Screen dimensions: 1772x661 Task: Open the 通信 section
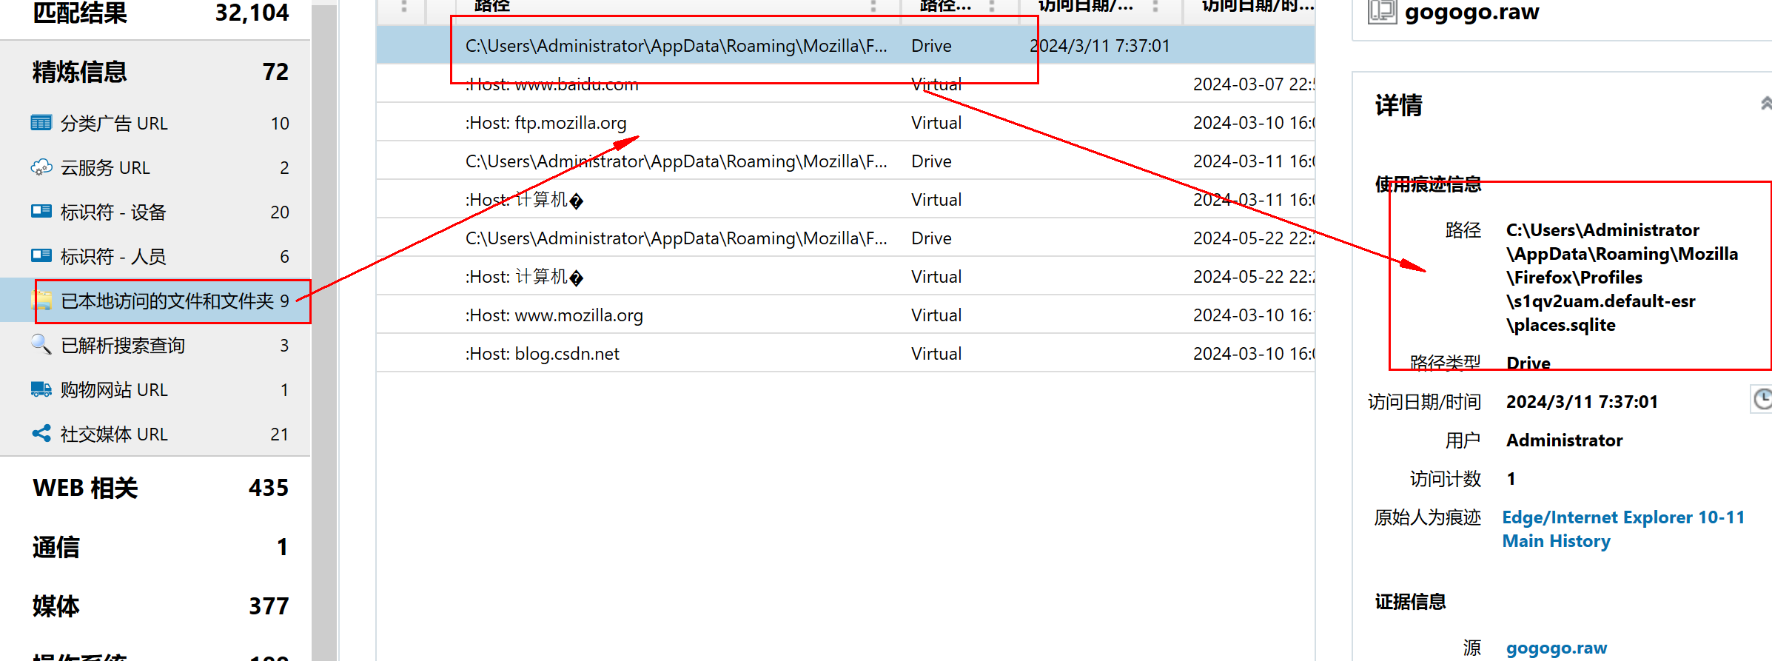point(155,547)
